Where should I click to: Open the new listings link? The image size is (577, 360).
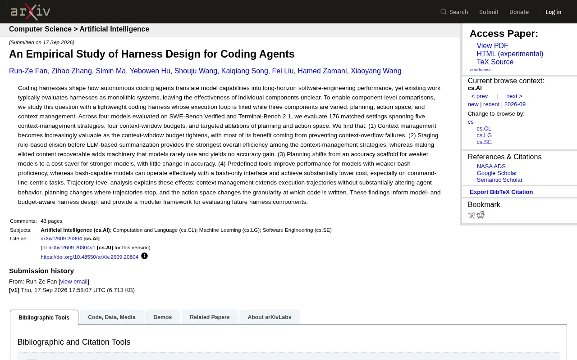pos(473,104)
